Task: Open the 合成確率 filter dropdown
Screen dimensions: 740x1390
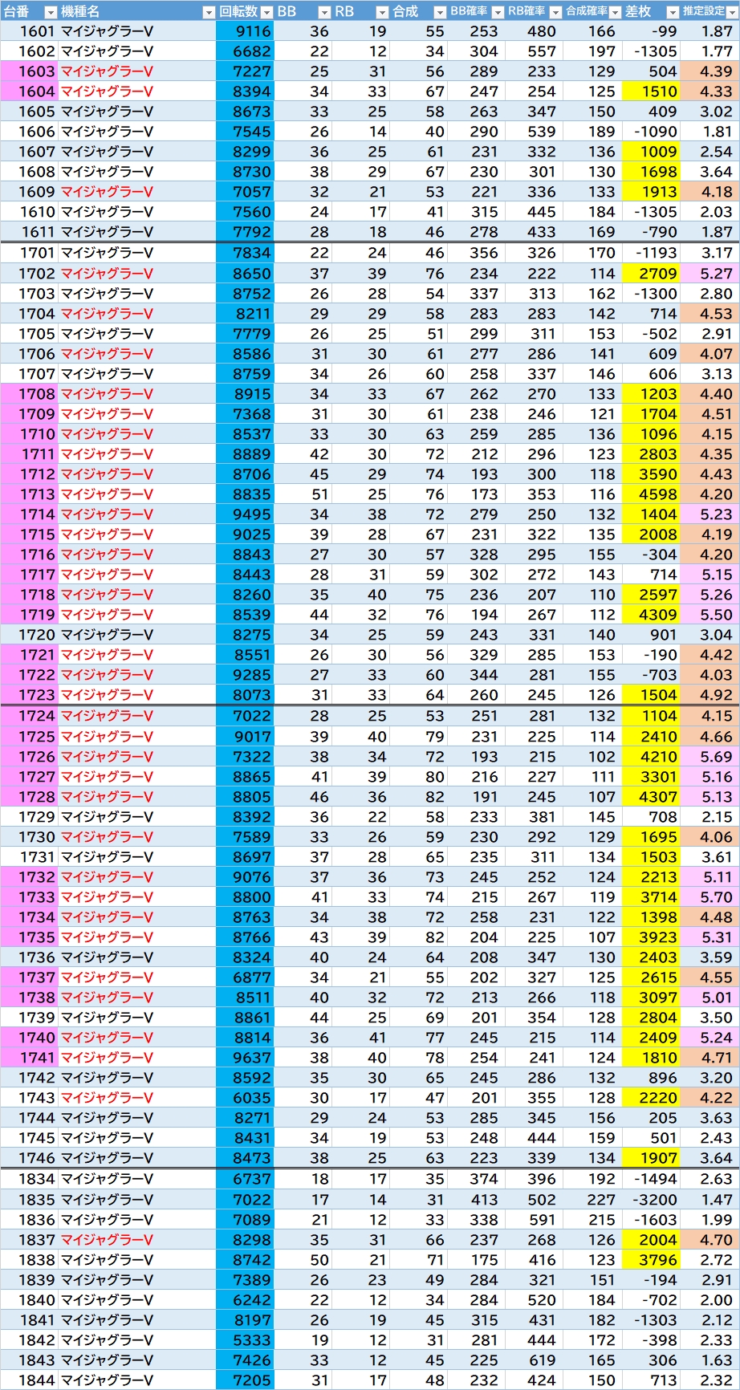Action: tap(615, 12)
